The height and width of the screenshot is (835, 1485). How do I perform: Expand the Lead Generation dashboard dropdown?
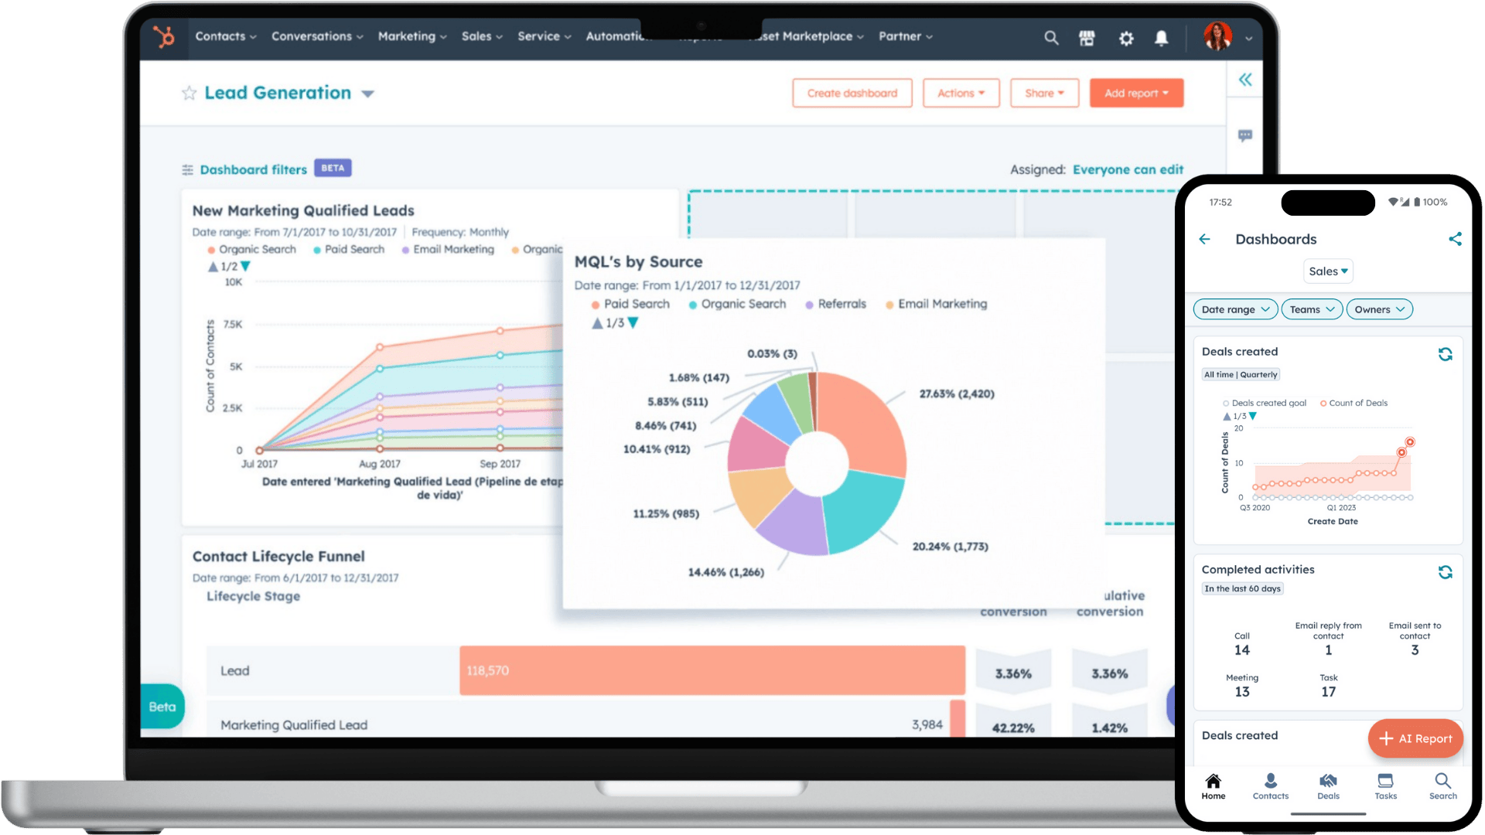pyautogui.click(x=368, y=94)
